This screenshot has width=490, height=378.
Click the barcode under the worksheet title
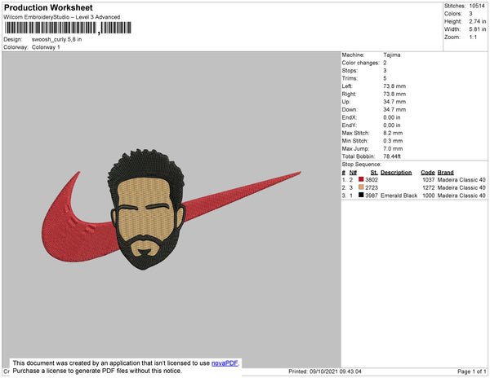[x=68, y=28]
